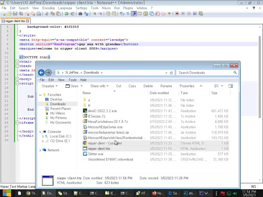This screenshot has height=197, width=263.
Task: Open the view options dropdown arrow
Action: click(222, 86)
